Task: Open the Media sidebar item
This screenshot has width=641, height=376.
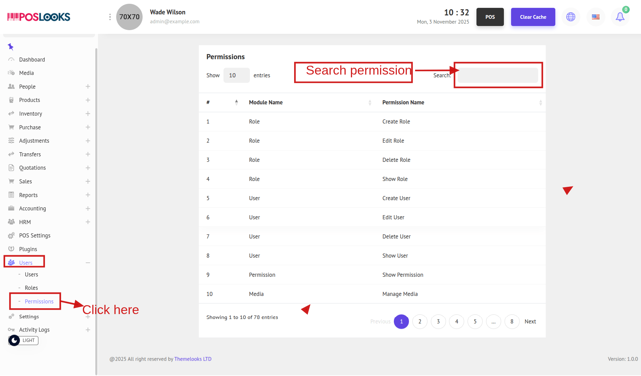Action: click(26, 73)
